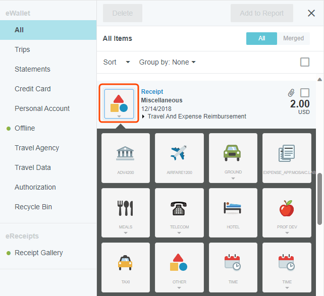Image resolution: width=324 pixels, height=296 pixels.
Task: Check the select-all items checkbox
Action: [305, 62]
